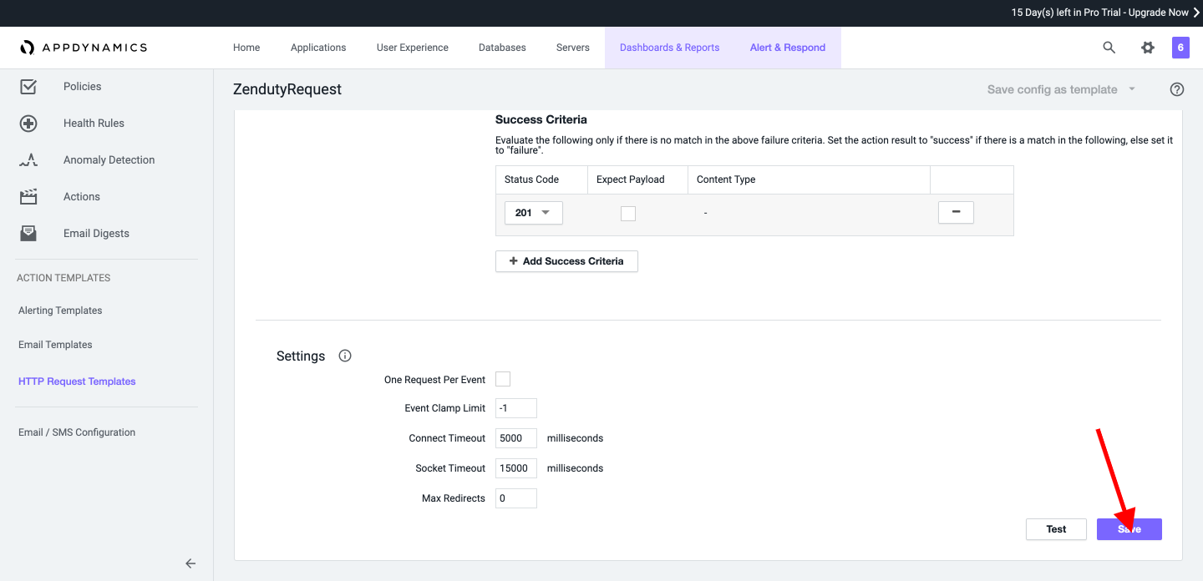
Task: Open the Servers tab
Action: point(573,48)
